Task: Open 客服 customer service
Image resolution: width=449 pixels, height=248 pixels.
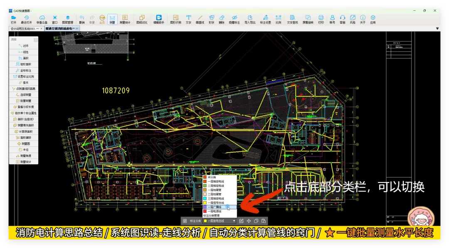Action: coord(343,19)
